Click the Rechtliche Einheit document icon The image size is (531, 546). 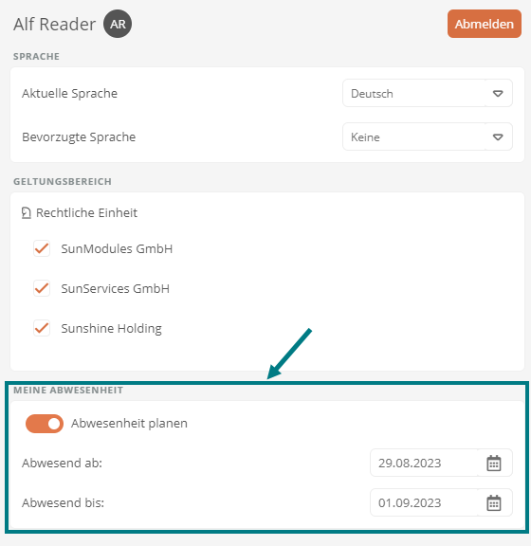tap(27, 212)
